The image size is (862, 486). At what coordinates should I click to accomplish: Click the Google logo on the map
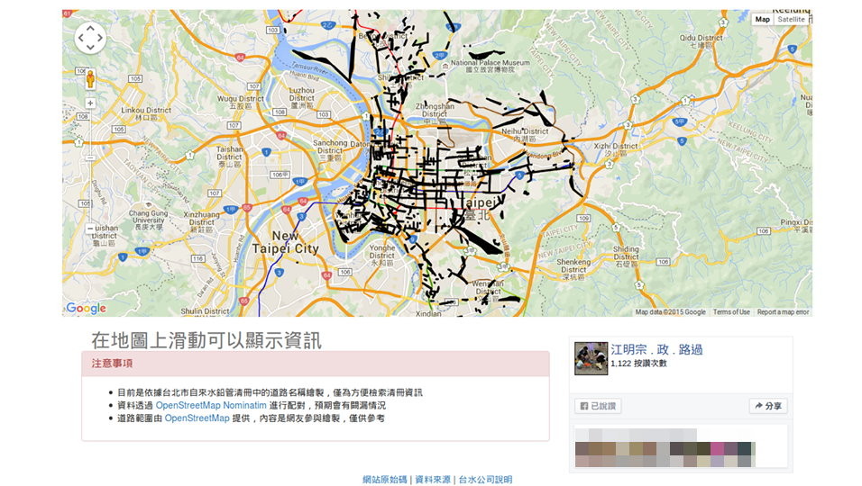(x=87, y=308)
